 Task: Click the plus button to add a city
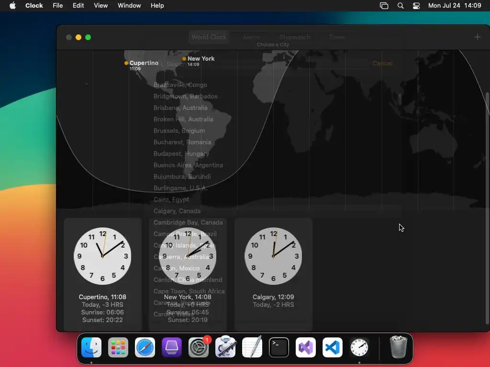[477, 37]
